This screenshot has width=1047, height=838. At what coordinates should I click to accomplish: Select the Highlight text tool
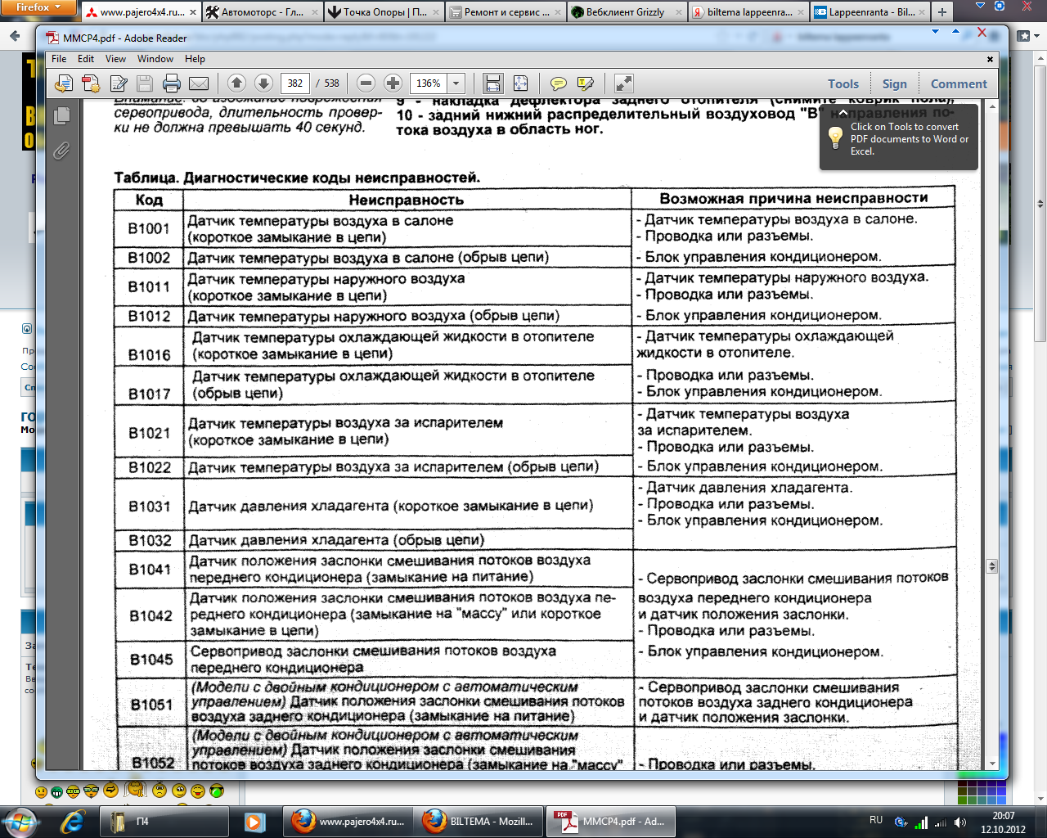[585, 83]
